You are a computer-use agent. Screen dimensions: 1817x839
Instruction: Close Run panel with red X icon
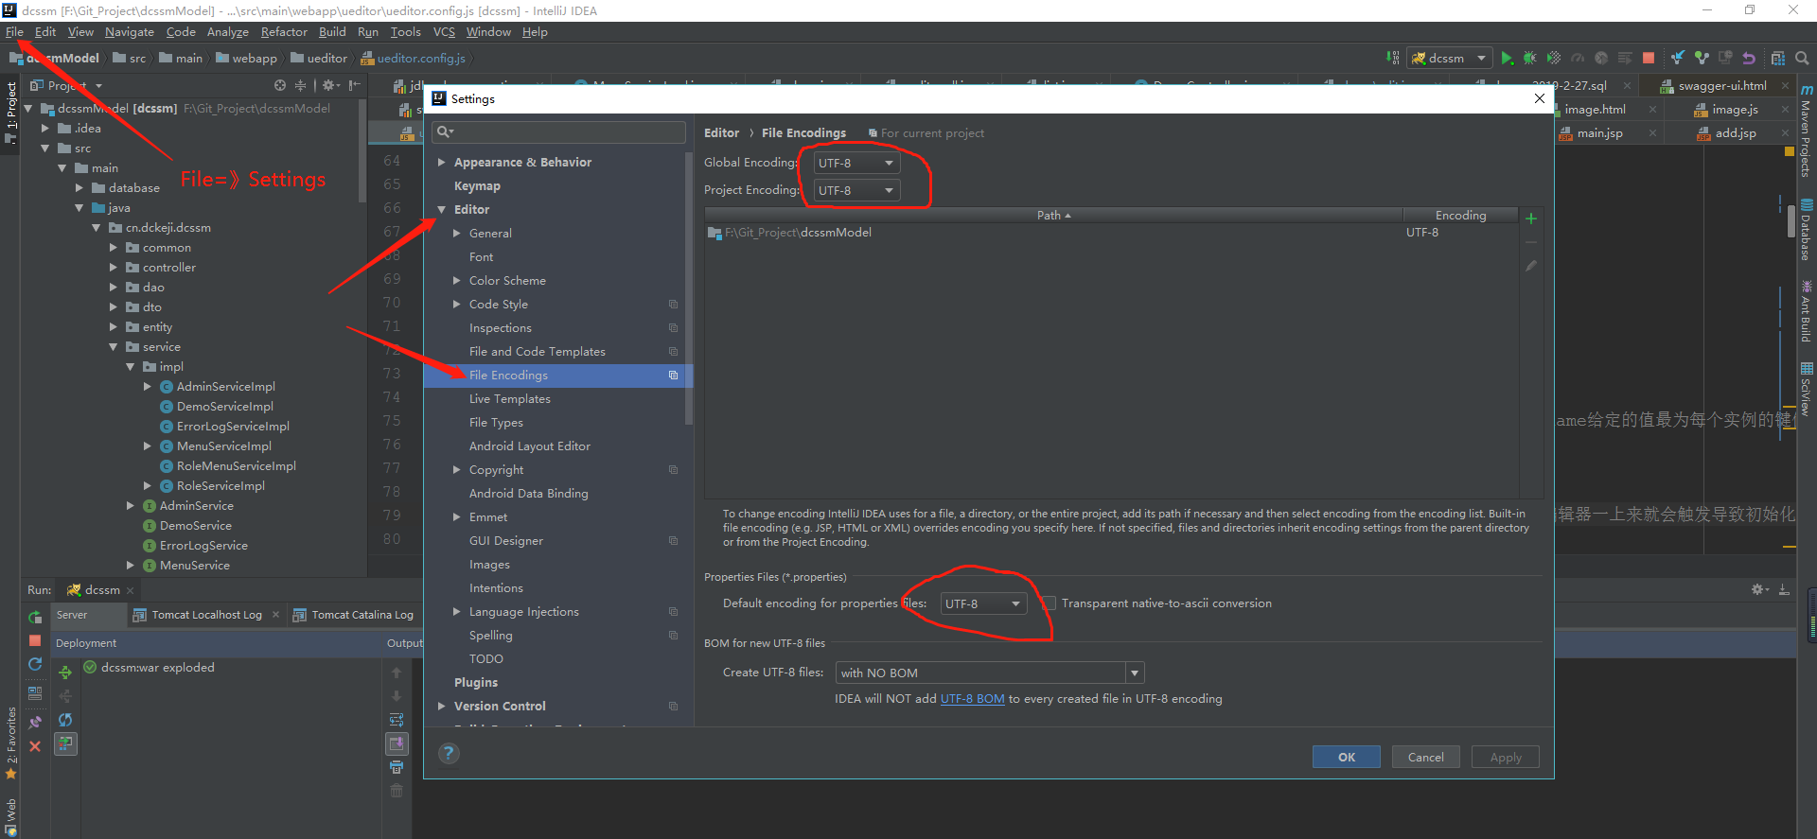(x=35, y=746)
